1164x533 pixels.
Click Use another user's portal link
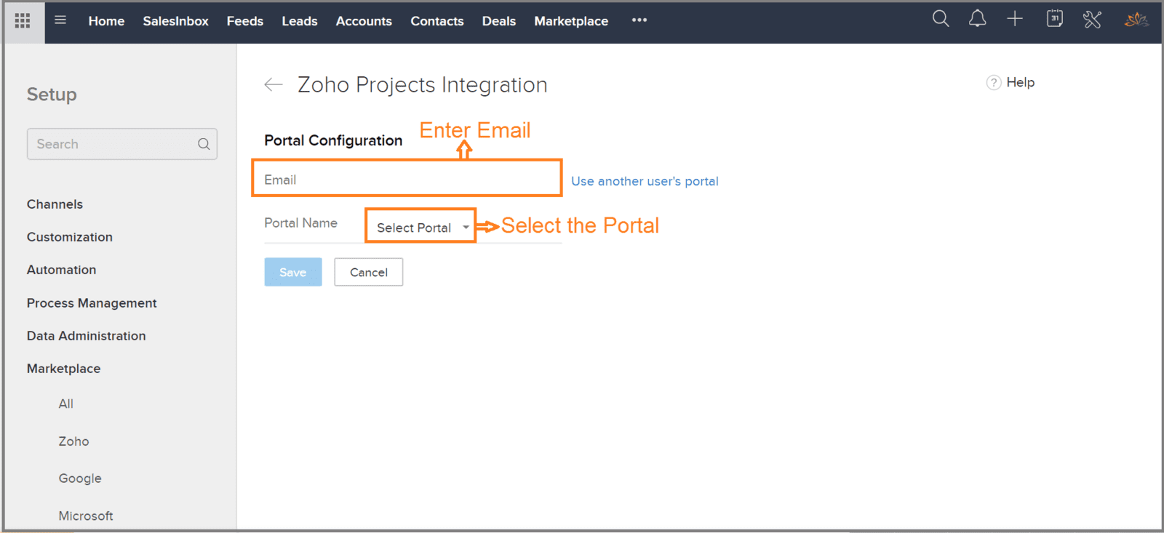click(x=645, y=181)
